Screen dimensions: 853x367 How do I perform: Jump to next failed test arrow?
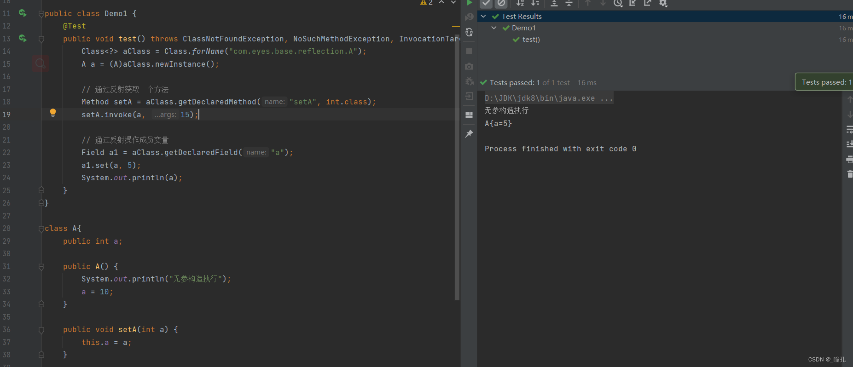603,3
